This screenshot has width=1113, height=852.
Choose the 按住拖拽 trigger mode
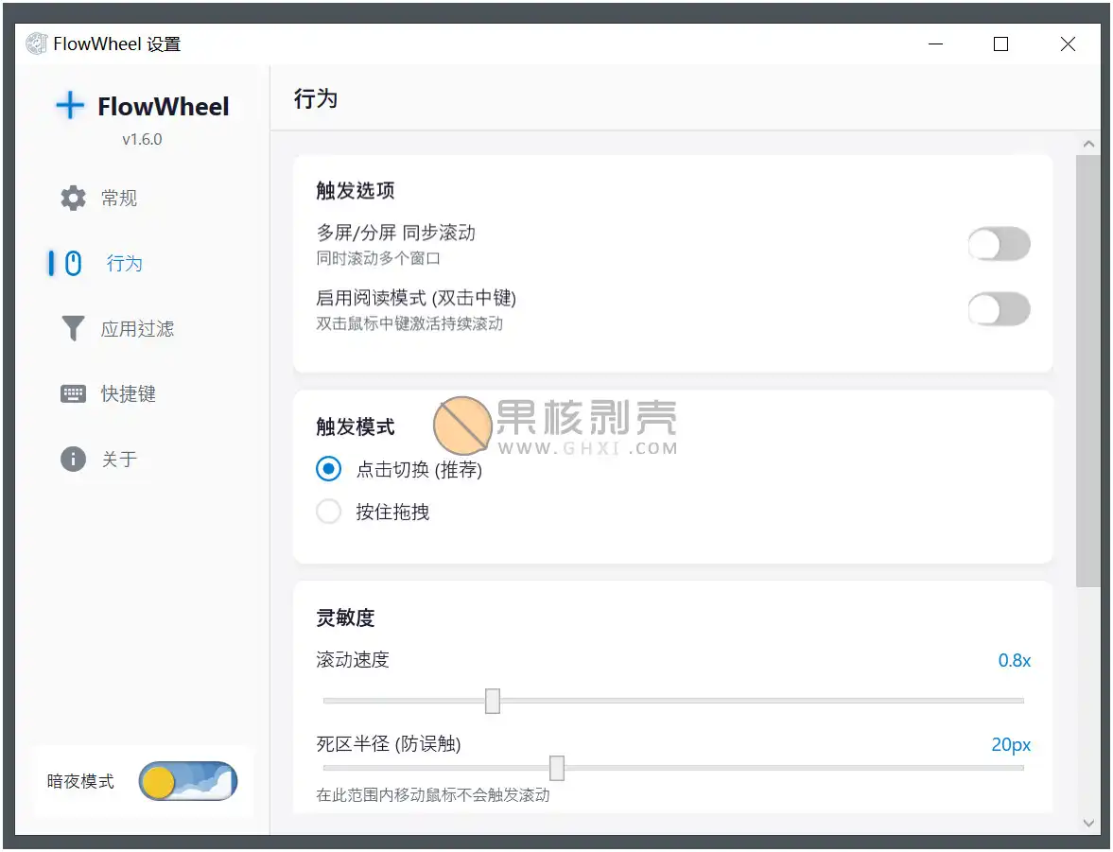coord(328,511)
